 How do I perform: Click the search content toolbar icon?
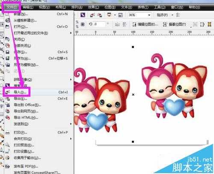[83, 15]
